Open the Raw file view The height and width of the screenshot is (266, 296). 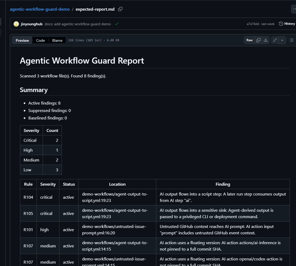[249, 40]
